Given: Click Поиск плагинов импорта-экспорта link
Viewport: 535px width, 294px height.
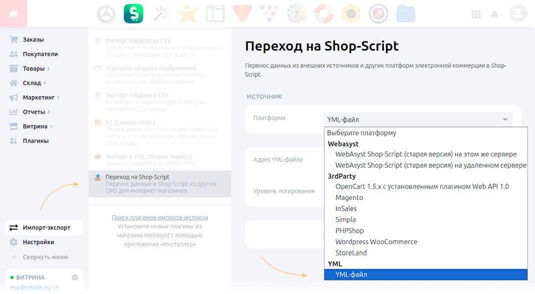Looking at the screenshot, I should [160, 217].
